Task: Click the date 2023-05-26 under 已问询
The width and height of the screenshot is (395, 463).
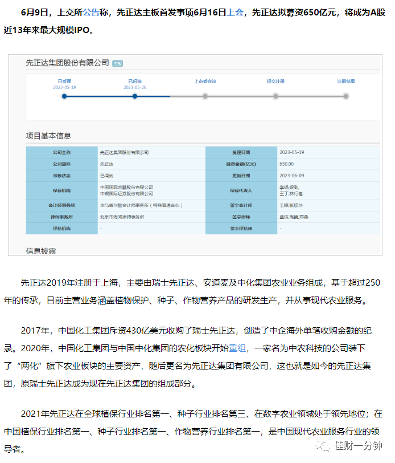Action: click(135, 87)
